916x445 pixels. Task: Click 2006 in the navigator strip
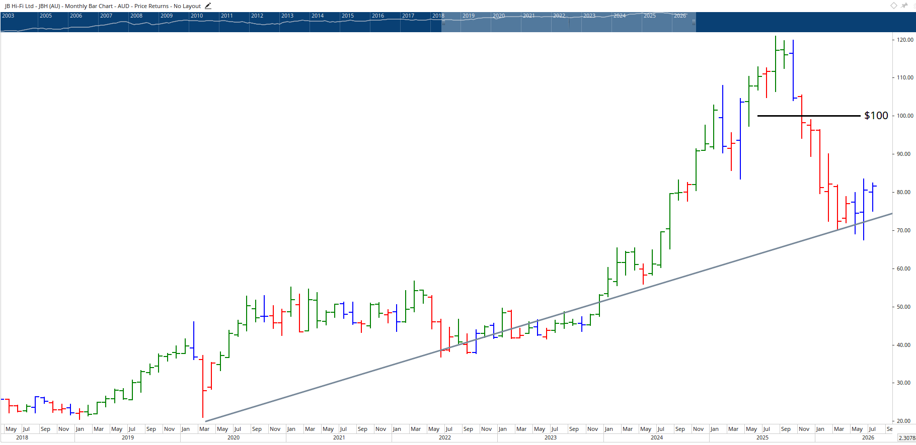click(x=76, y=16)
